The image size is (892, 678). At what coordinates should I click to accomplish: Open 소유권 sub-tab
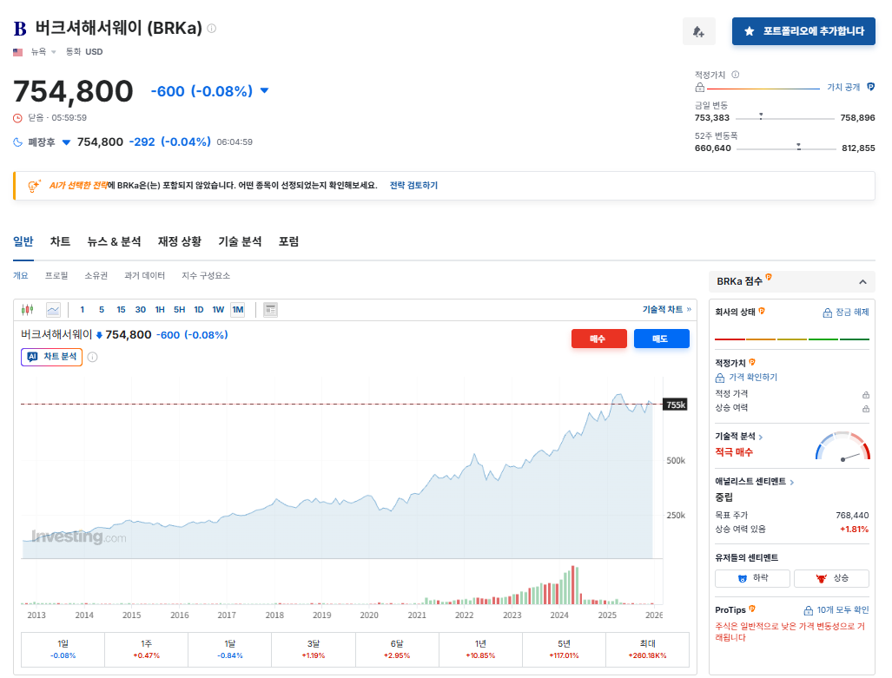pyautogui.click(x=96, y=275)
